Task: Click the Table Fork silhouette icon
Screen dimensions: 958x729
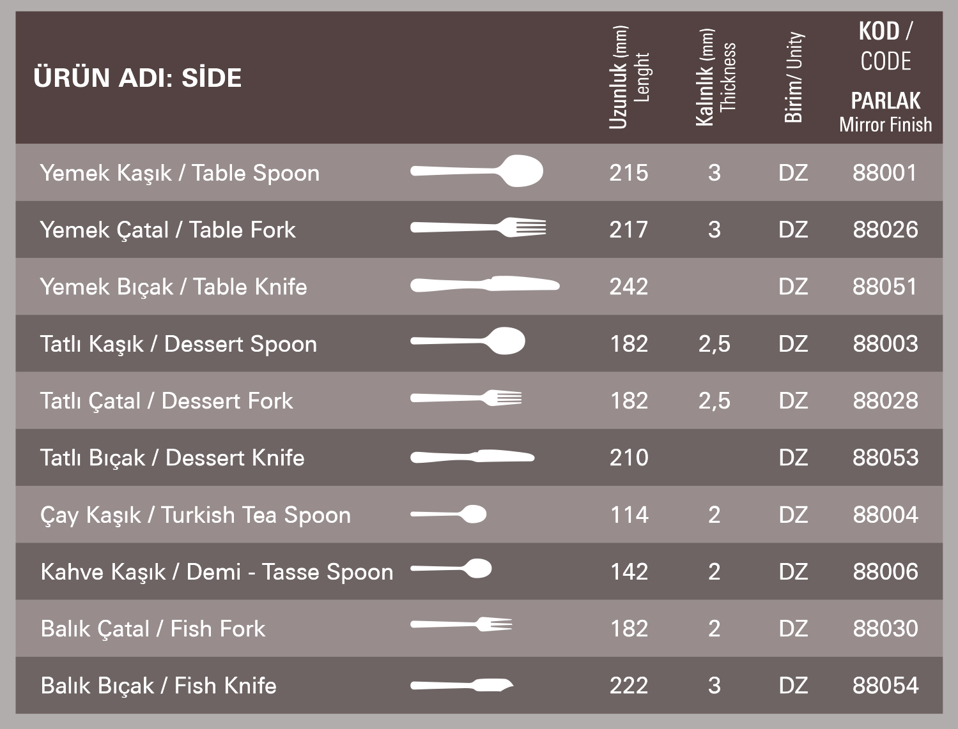Action: 478,227
